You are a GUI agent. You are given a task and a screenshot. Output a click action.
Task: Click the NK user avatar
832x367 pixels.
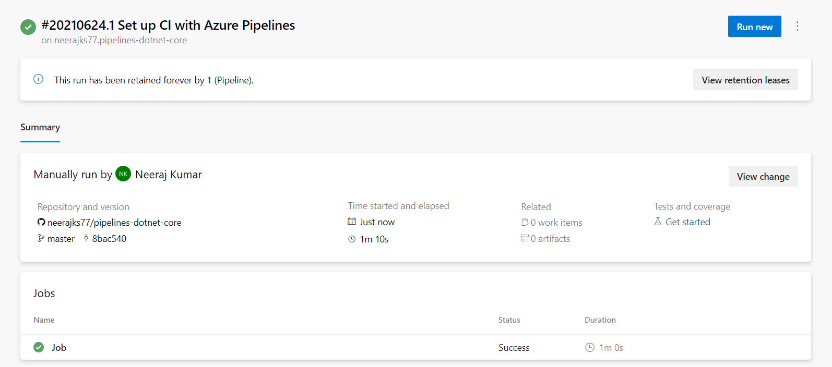point(123,174)
